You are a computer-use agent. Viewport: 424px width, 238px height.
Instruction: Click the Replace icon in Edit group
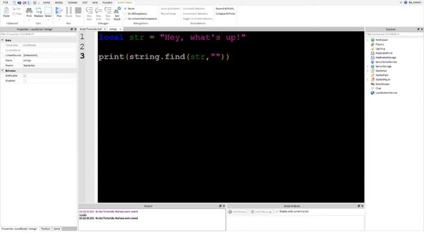coord(38,11)
